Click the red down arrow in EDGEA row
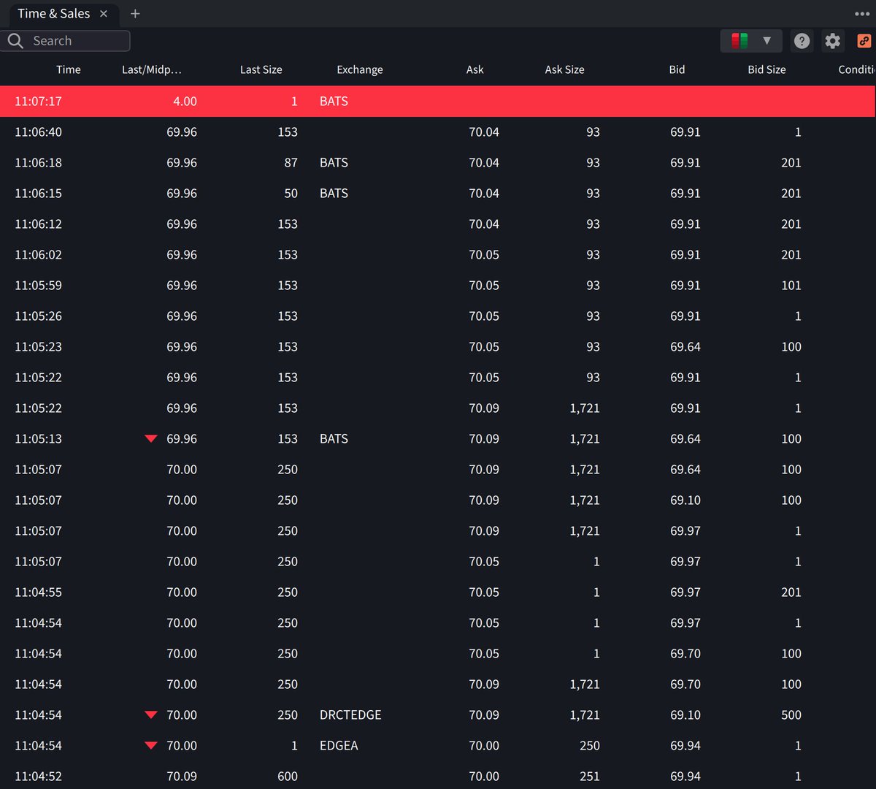Image resolution: width=876 pixels, height=789 pixels. pyautogui.click(x=151, y=745)
